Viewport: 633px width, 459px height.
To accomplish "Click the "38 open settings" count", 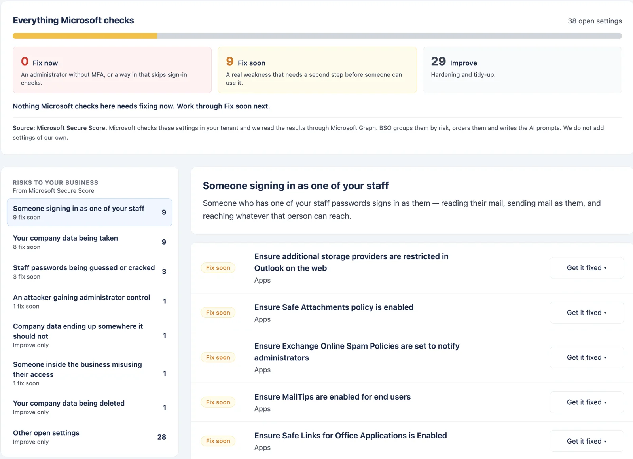I will click(595, 21).
